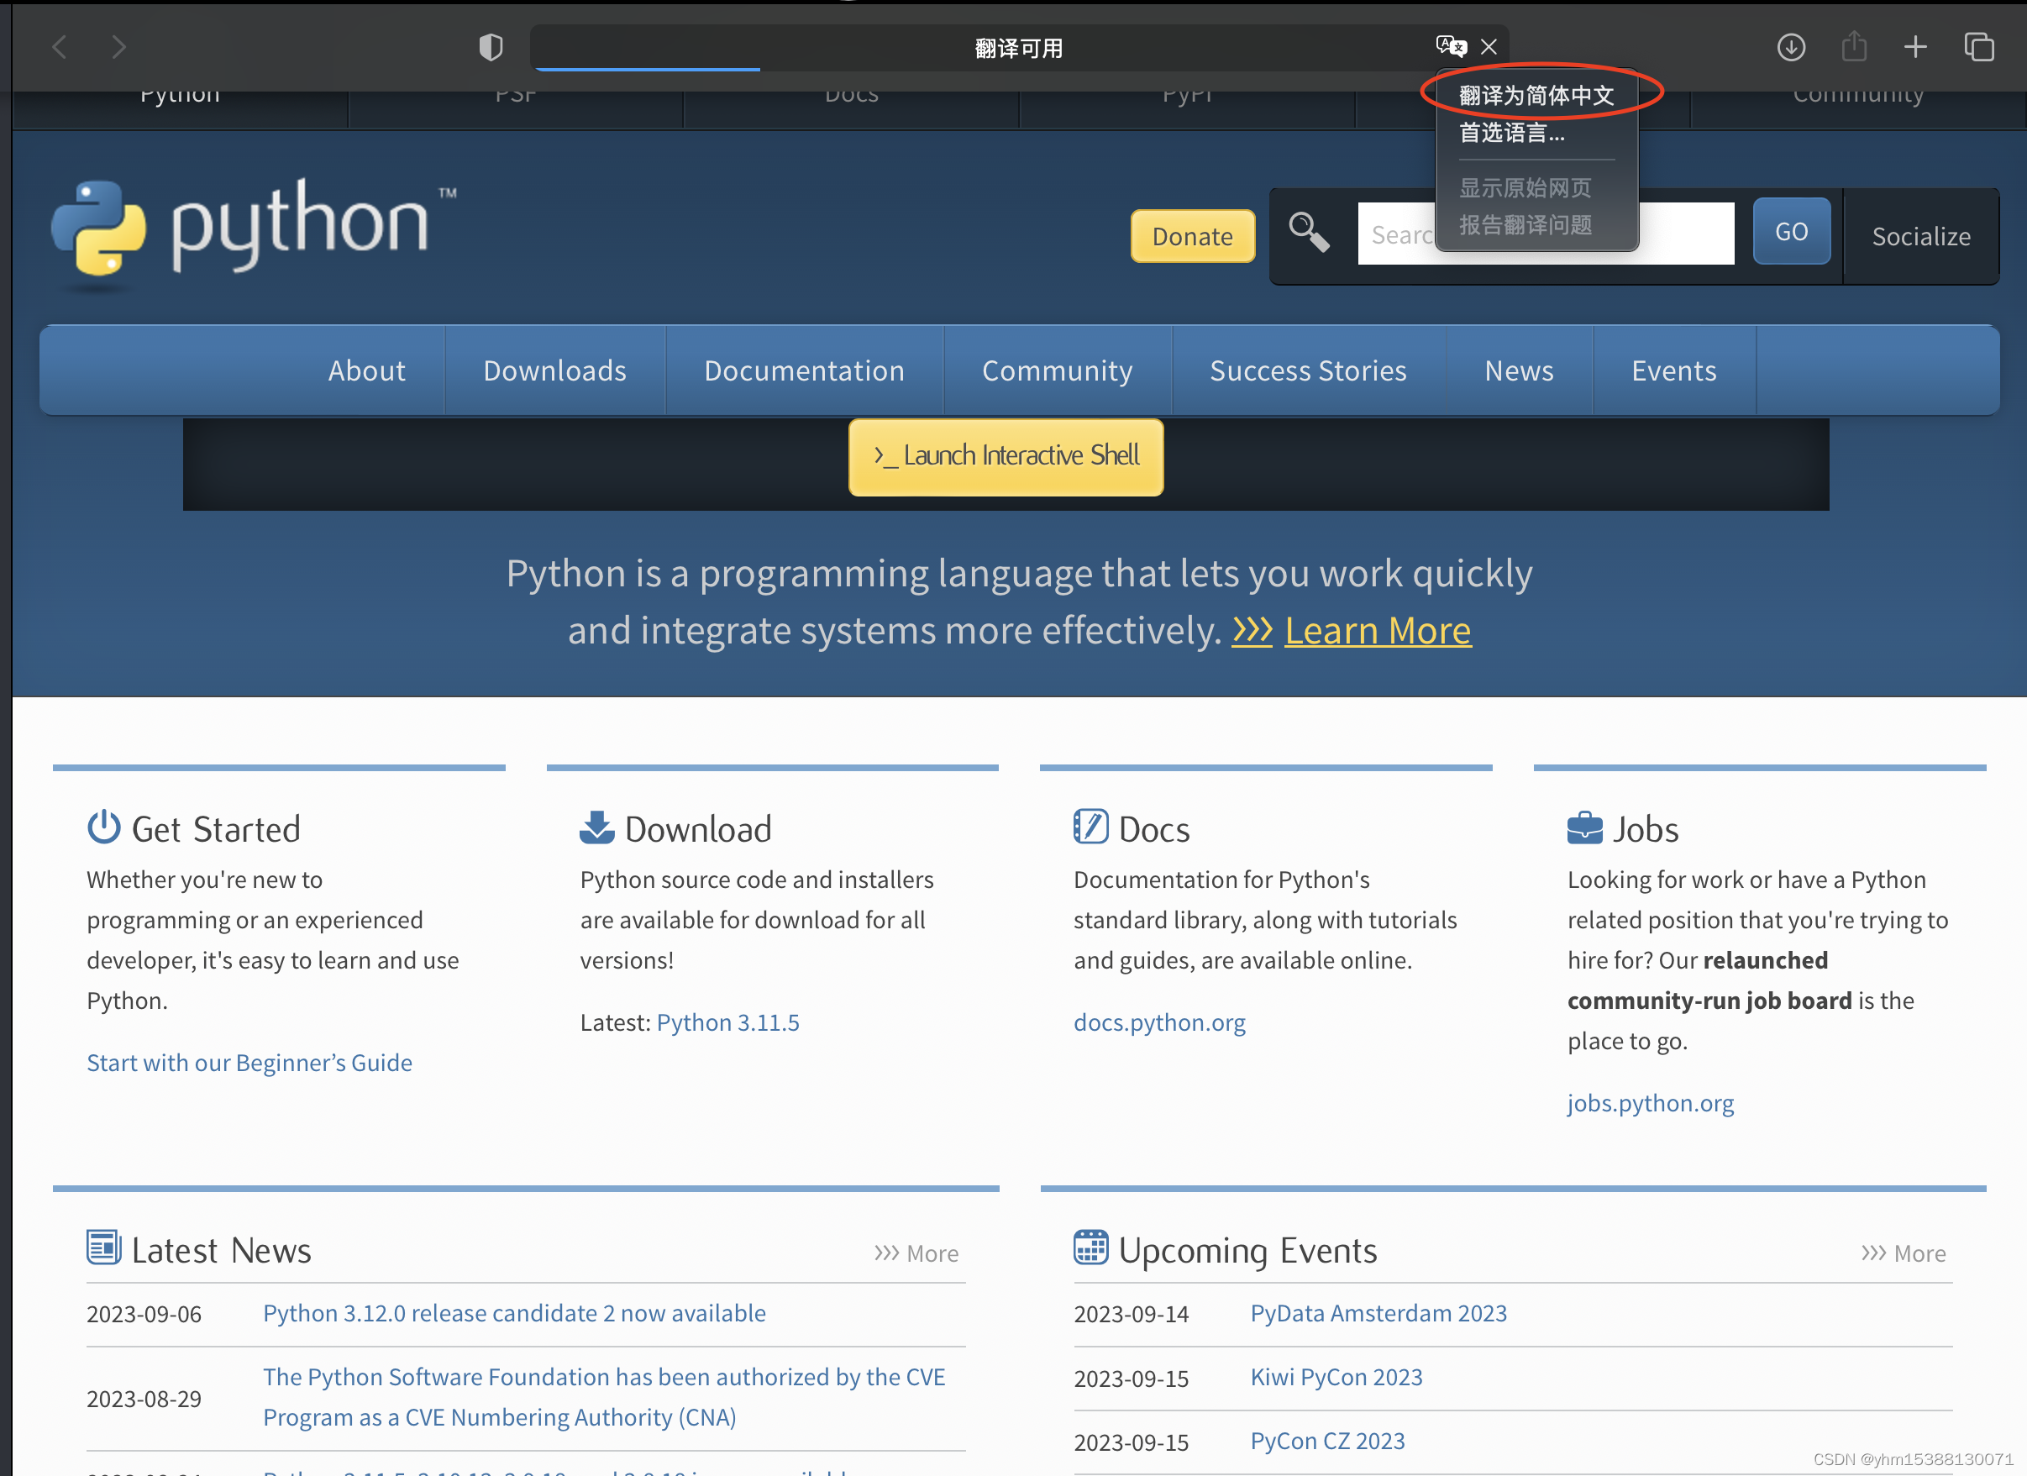Go back with Safari's back arrow
The height and width of the screenshot is (1476, 2027).
[60, 46]
